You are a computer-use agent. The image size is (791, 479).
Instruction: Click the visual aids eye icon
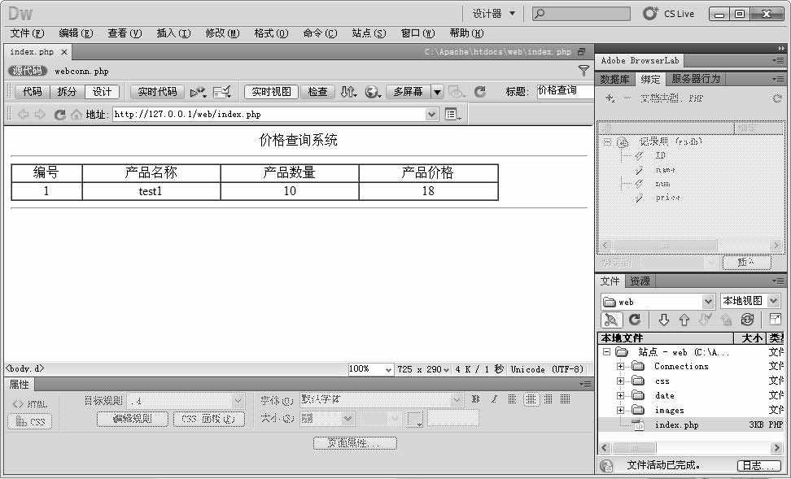[x=456, y=92]
